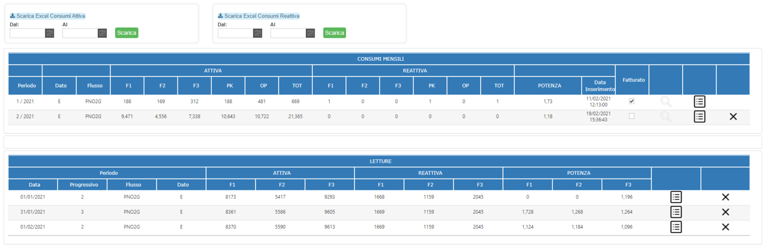The image size is (767, 250).
Task: Focus the Attiva Al date field
Action: 80,33
